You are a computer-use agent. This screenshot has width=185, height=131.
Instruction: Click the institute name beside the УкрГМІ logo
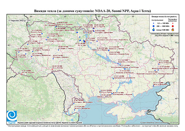(x=50, y=123)
